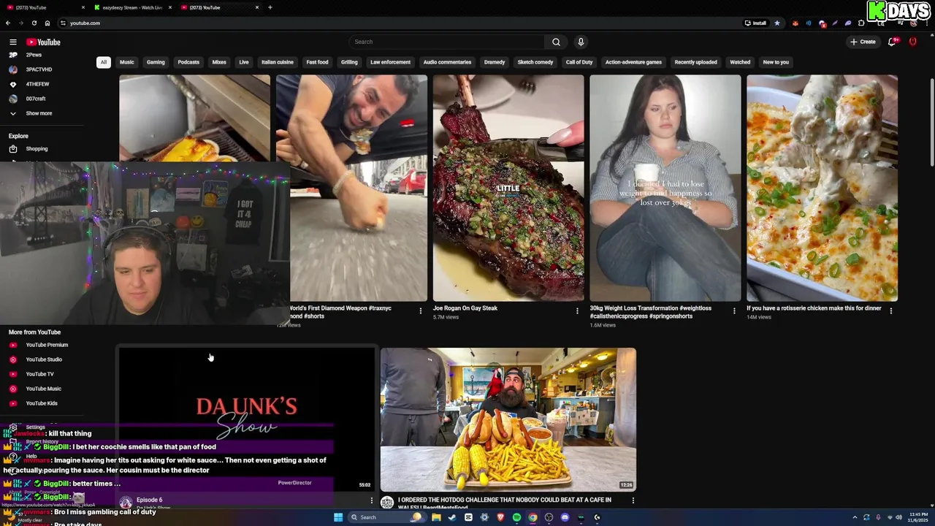Open the 30kg Weight Loss Transformation short
This screenshot has width=935, height=526.
665,188
